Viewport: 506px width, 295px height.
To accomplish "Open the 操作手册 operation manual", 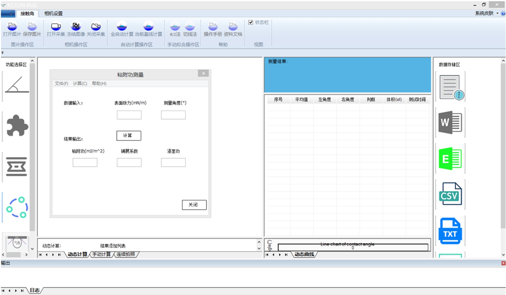I will point(213,29).
